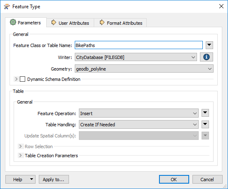This screenshot has width=228, height=189.
Task: Enable Dynamic Schema Definition checkbox
Action: 22,79
